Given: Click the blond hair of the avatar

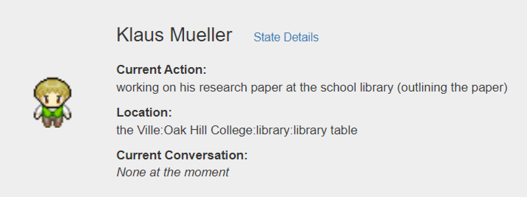Looking at the screenshot, I should click(x=52, y=86).
